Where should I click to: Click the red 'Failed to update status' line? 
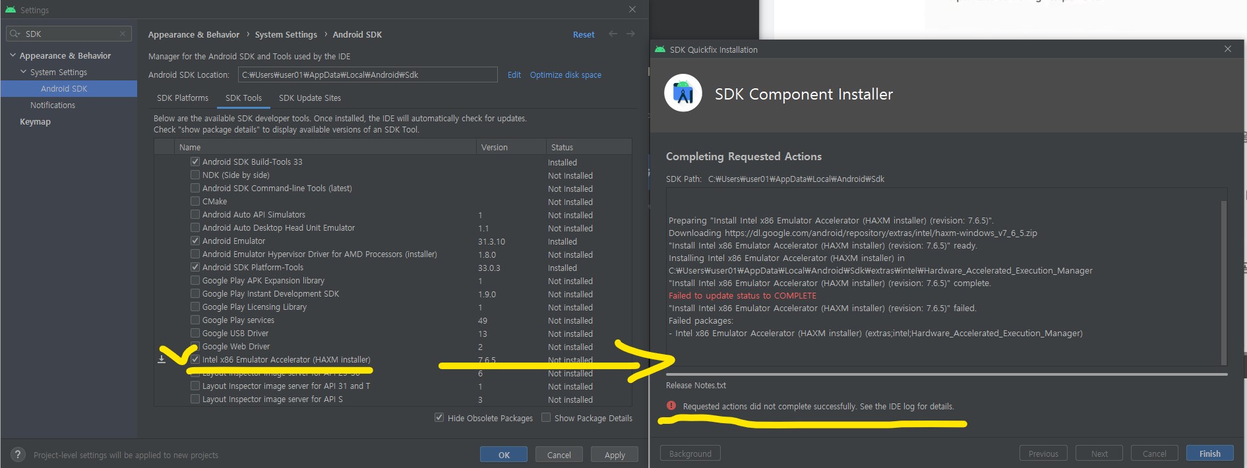click(x=743, y=295)
